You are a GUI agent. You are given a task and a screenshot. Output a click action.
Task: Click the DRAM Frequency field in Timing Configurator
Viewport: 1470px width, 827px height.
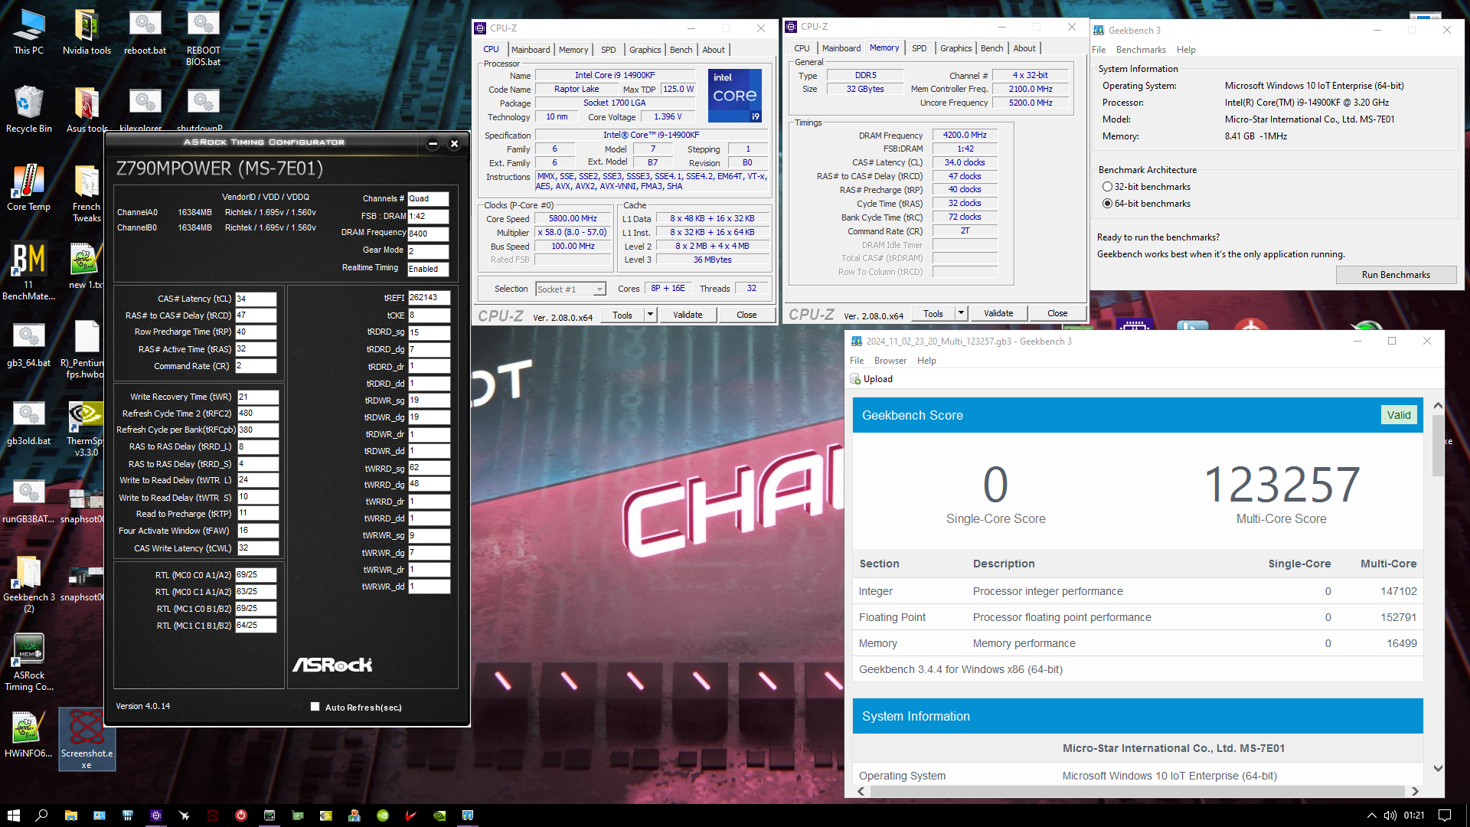[428, 234]
